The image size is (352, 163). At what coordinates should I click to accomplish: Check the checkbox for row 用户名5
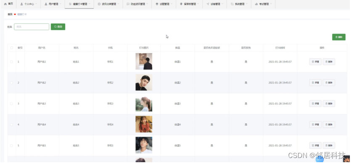[x=11, y=145]
